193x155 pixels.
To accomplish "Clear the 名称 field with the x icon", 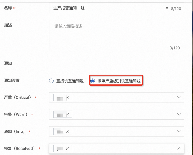I will pyautogui.click(x=167, y=8).
